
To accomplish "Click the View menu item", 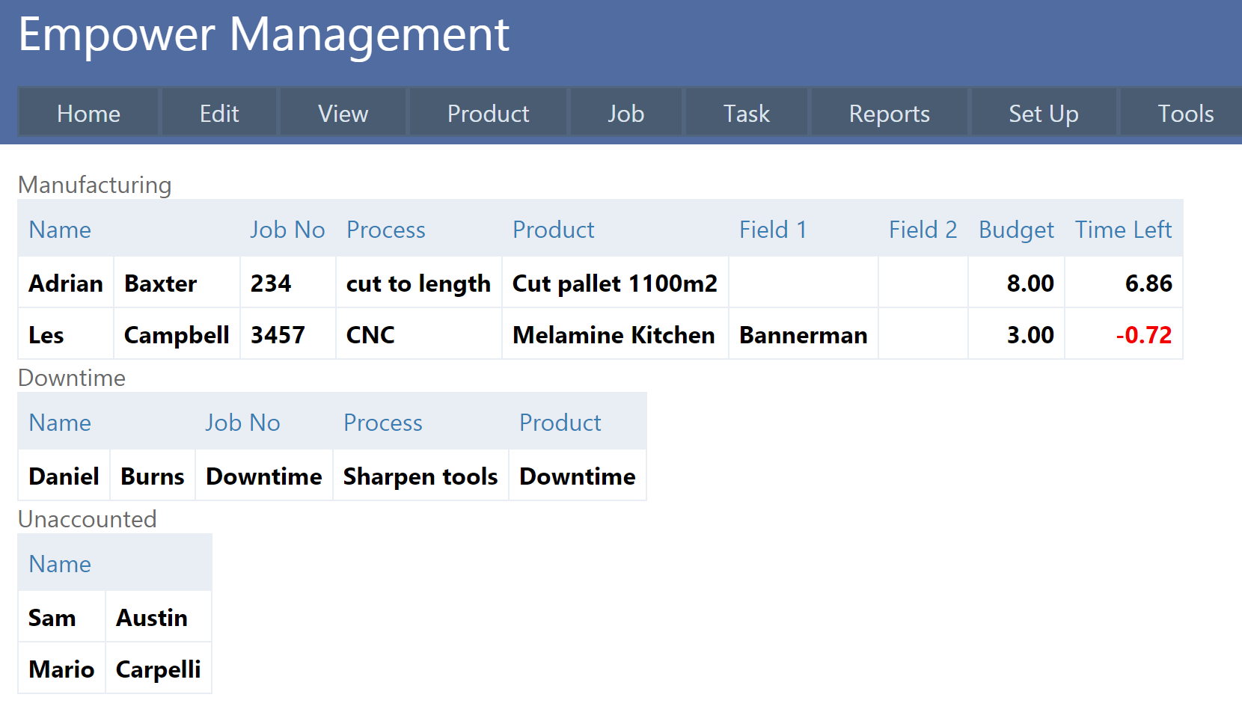I will [343, 114].
